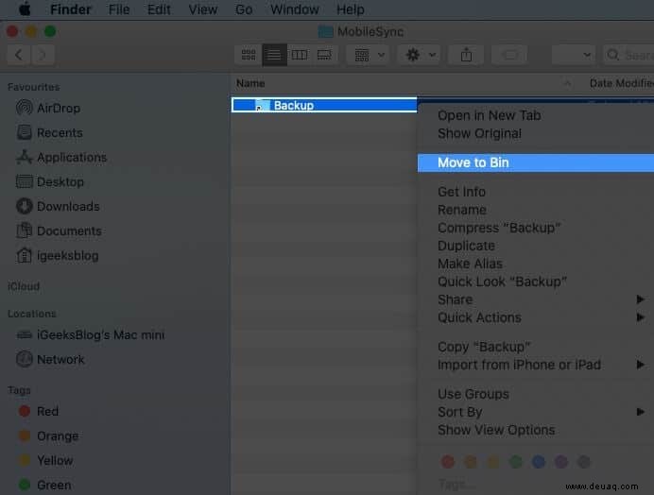
Task: Open the View menu
Action: coord(202,9)
